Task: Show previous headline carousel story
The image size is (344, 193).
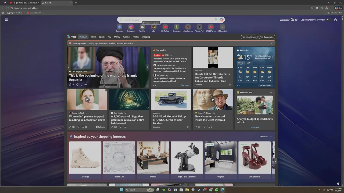Action: tap(69, 67)
